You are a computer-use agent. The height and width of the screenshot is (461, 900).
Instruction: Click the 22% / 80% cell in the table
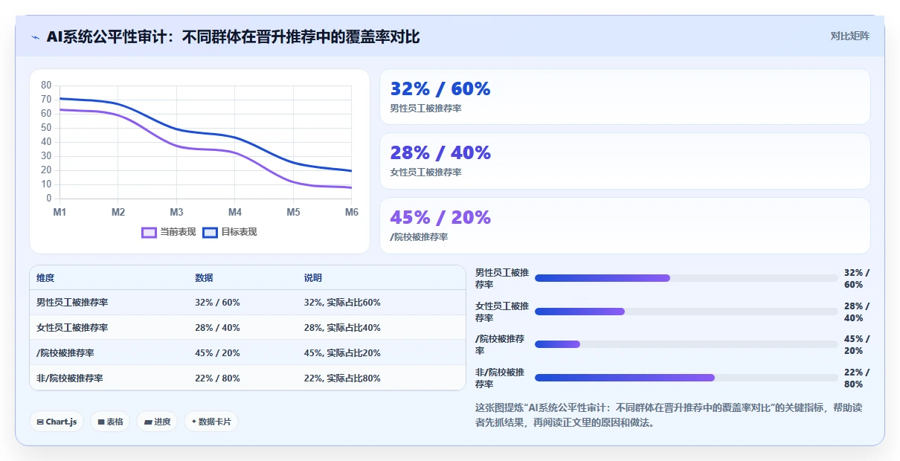pyautogui.click(x=217, y=378)
